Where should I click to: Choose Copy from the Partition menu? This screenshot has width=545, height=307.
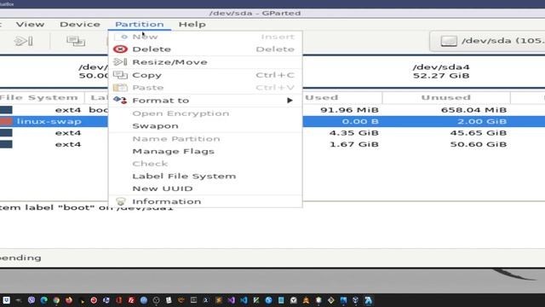205,75
